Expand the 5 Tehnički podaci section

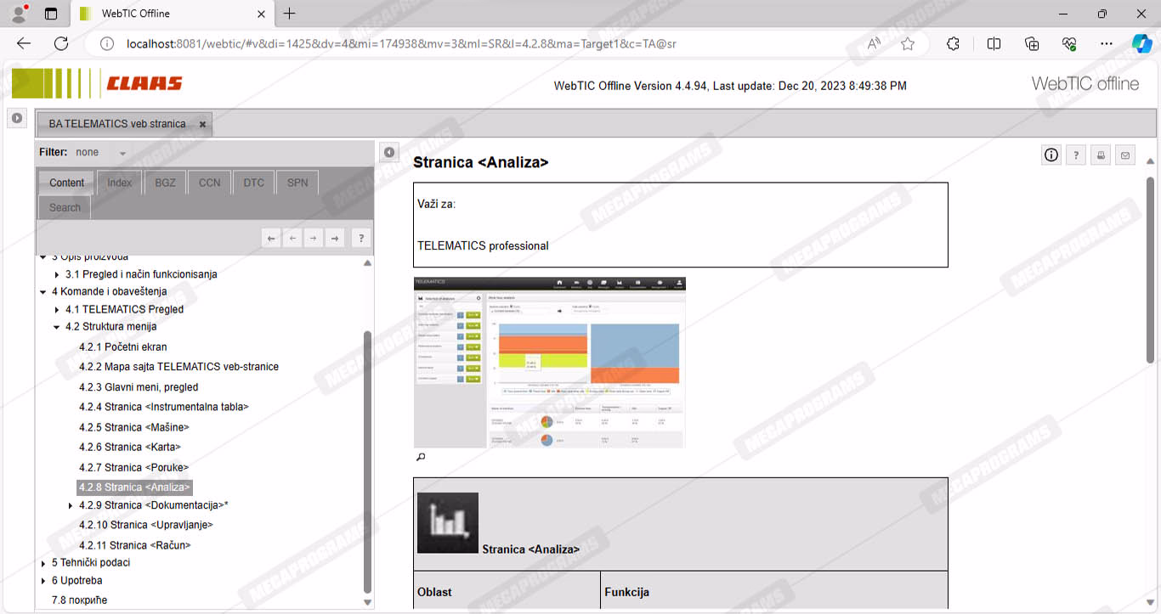43,563
